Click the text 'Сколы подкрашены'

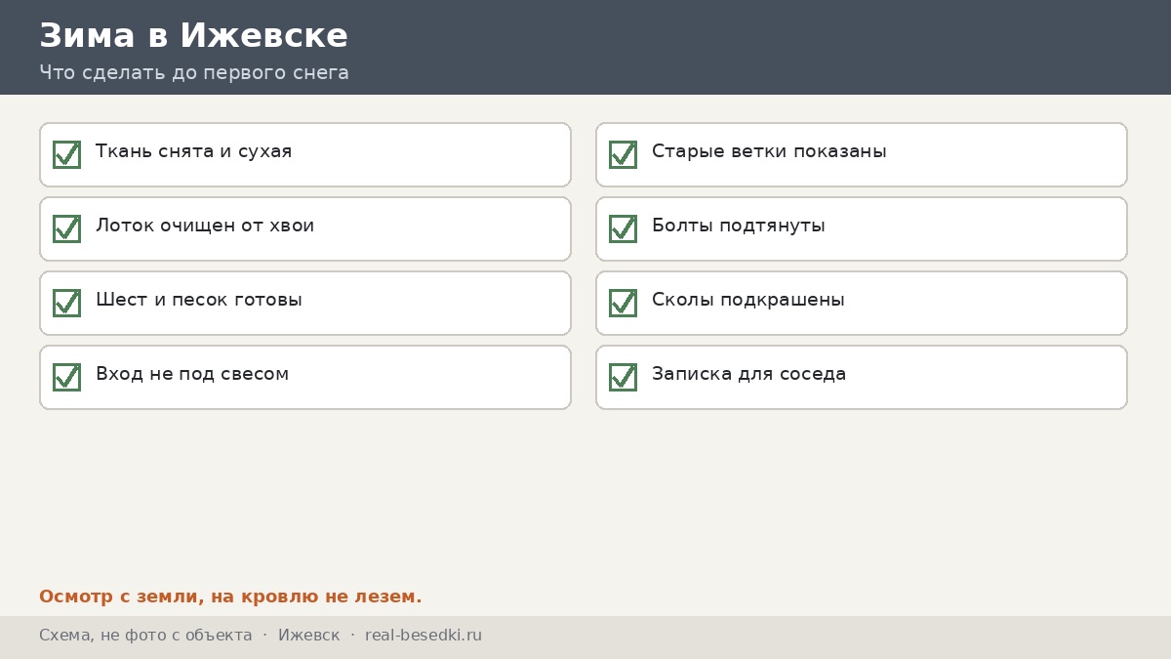click(748, 301)
